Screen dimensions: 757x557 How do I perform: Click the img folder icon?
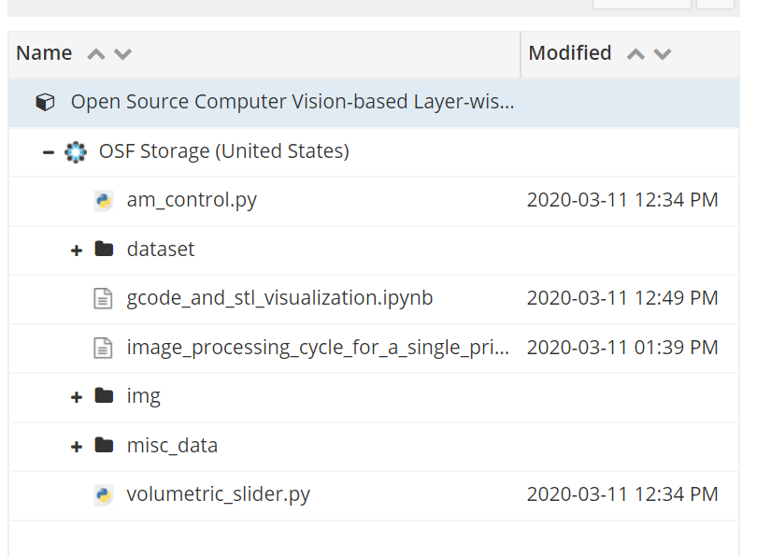pyautogui.click(x=104, y=396)
